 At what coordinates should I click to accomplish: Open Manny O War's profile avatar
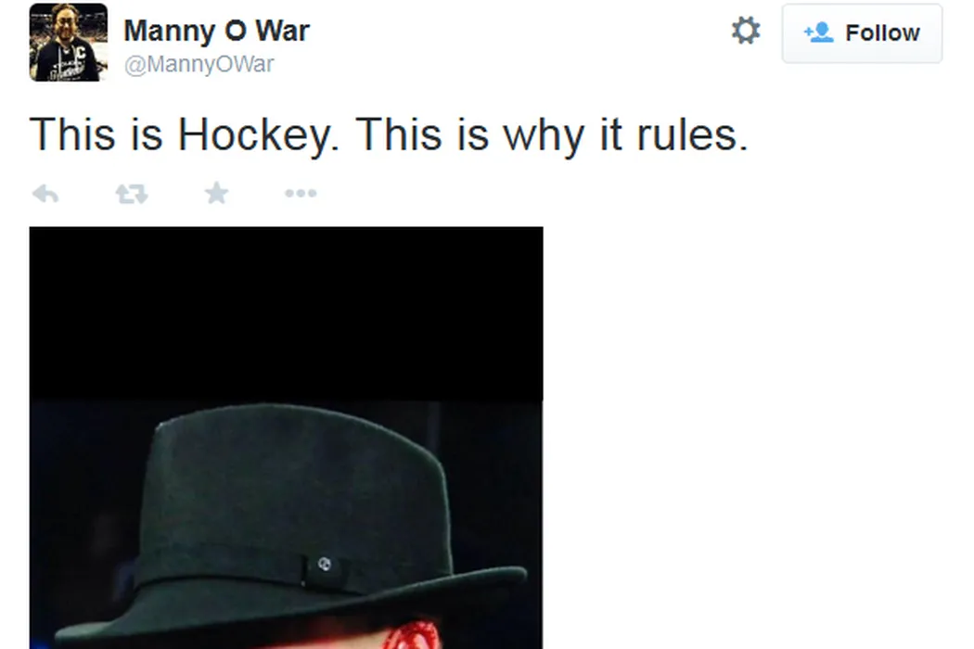point(69,43)
